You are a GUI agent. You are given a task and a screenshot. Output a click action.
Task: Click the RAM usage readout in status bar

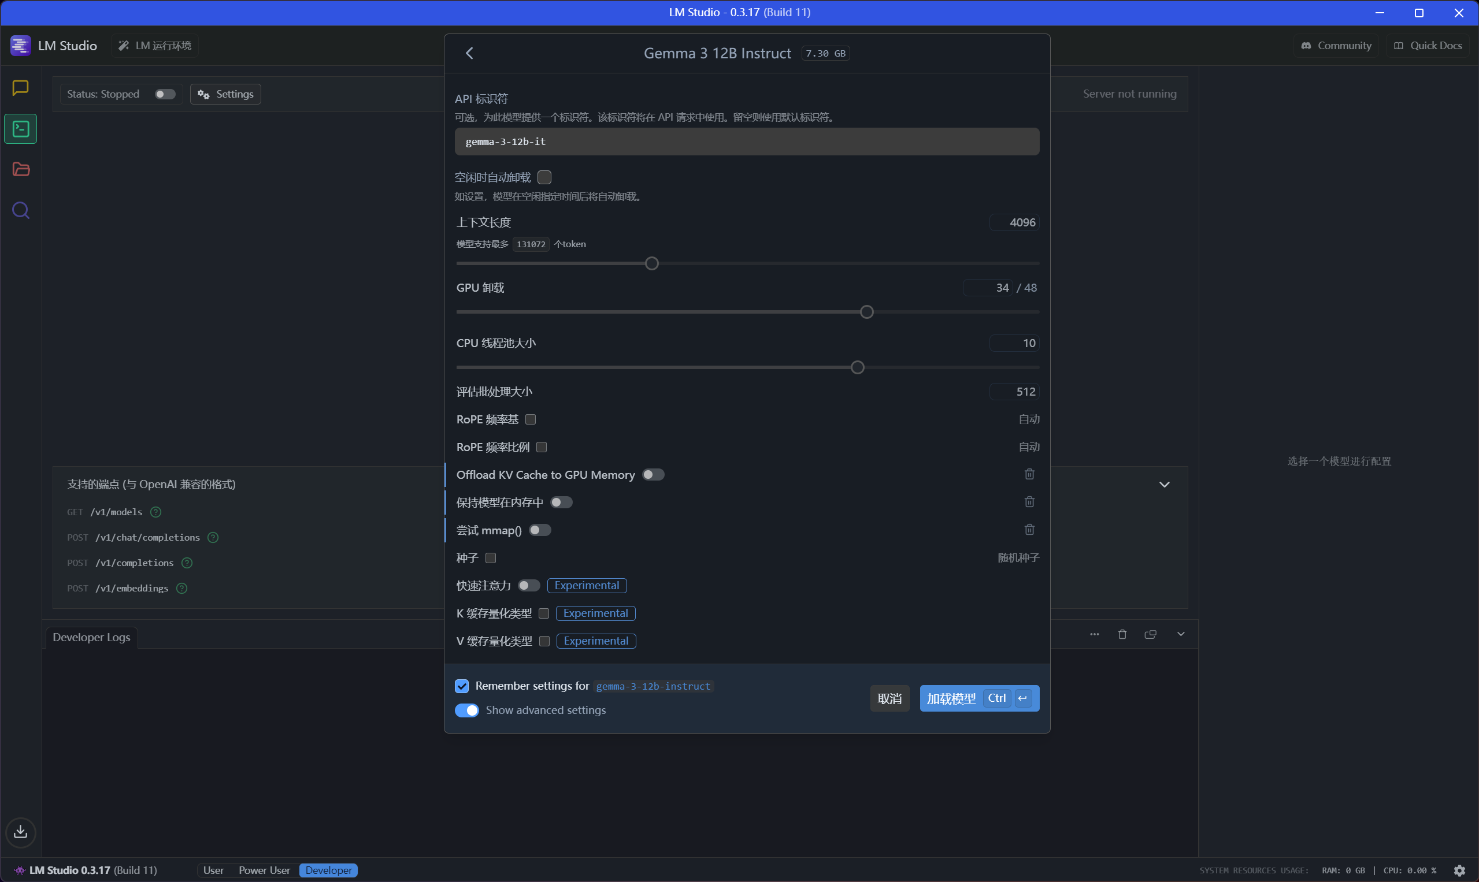tap(1343, 870)
